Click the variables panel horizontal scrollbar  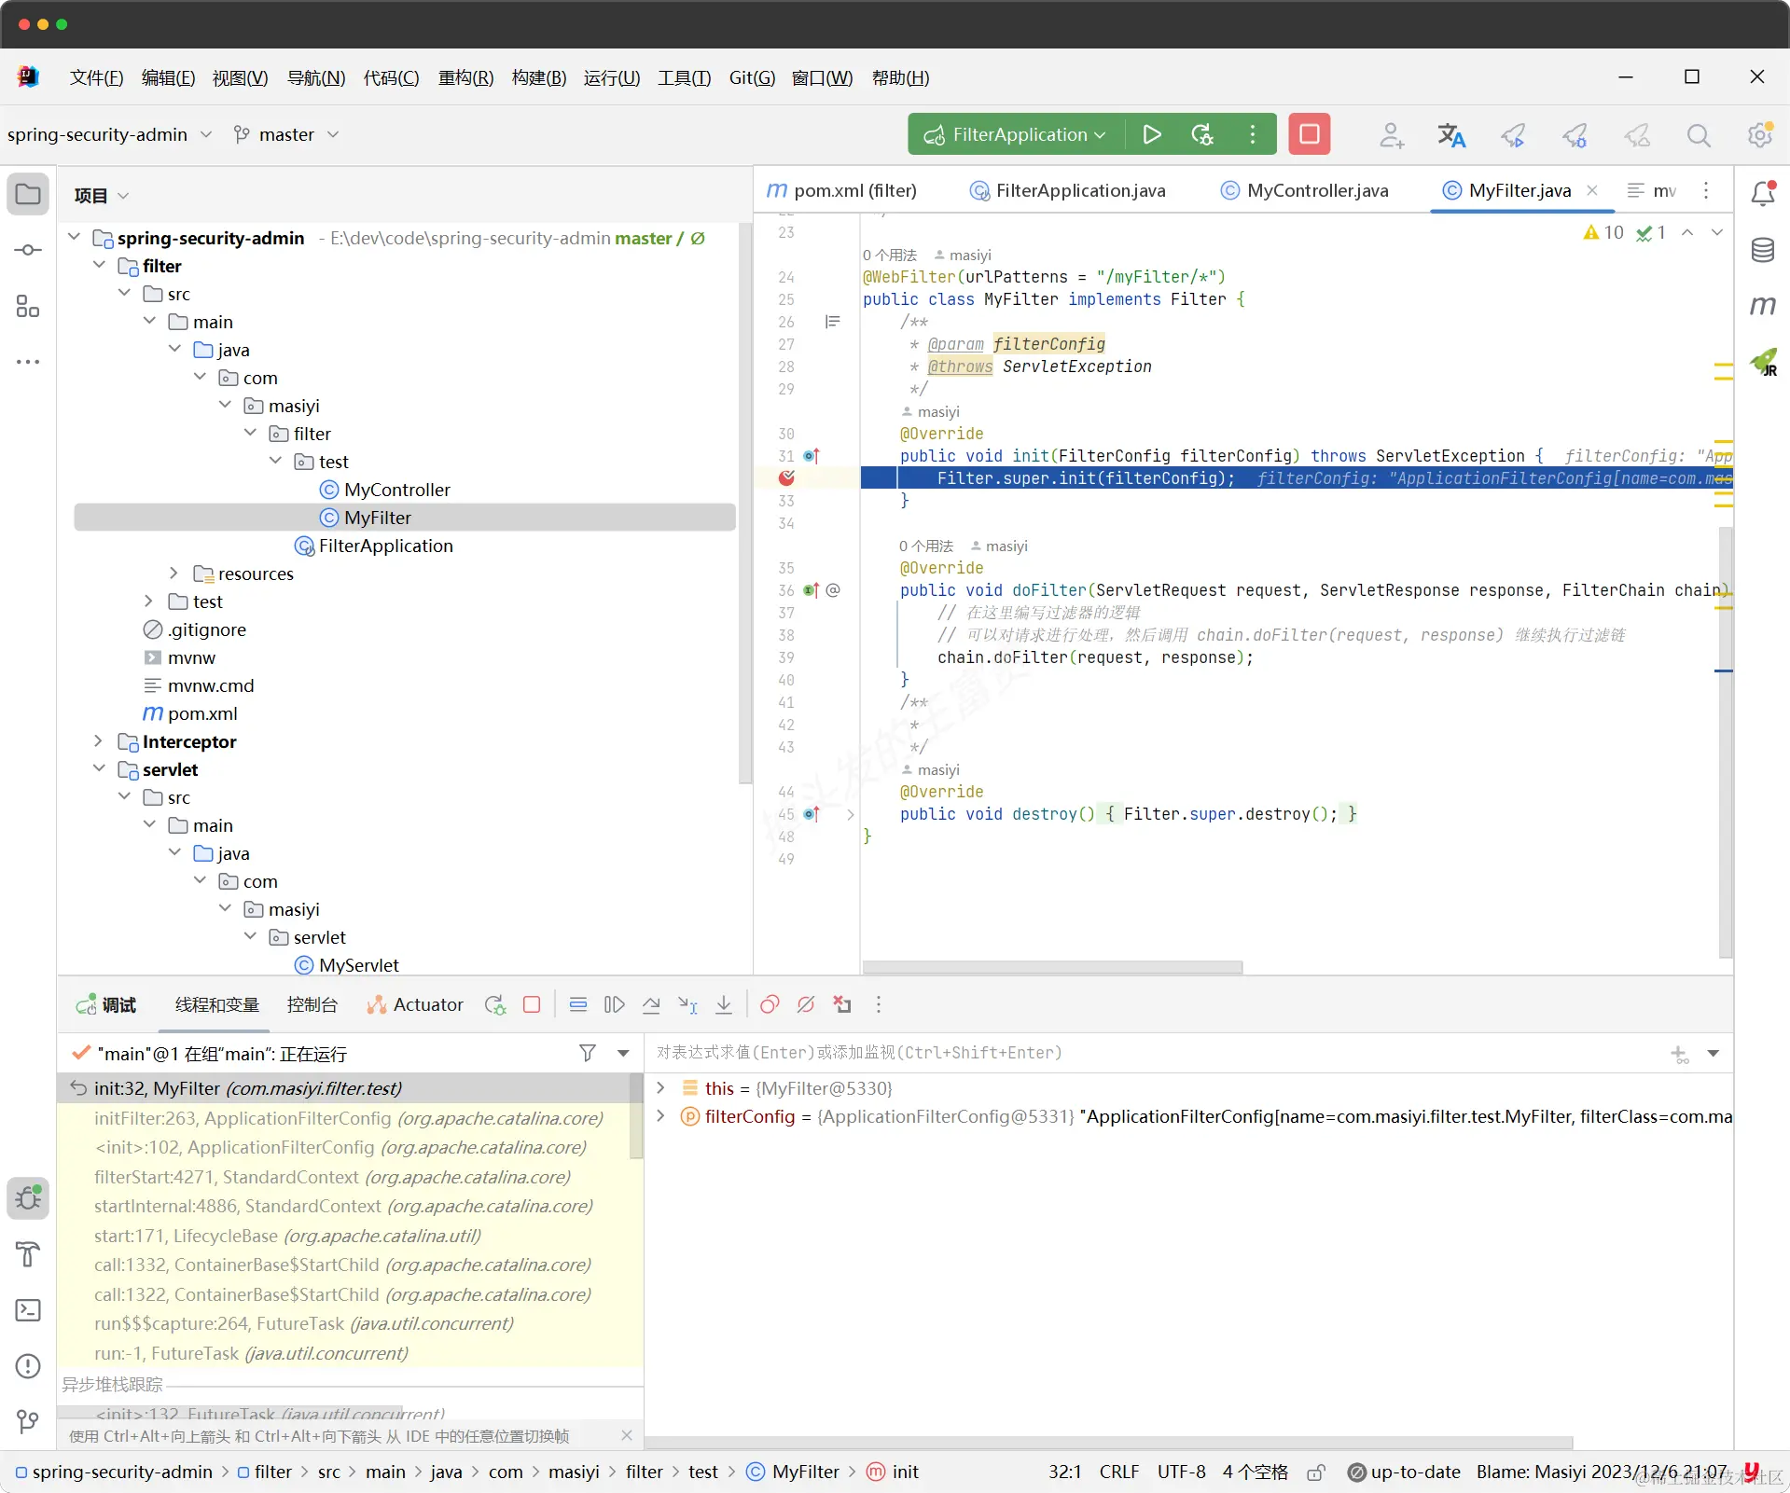pyautogui.click(x=1109, y=1443)
